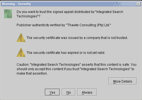Click the green question mark icon
The height and width of the screenshot is (100, 142).
tap(8, 14)
